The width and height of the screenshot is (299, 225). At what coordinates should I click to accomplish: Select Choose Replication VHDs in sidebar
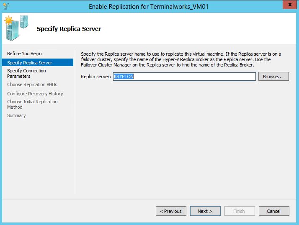click(32, 84)
